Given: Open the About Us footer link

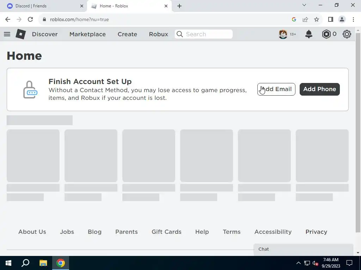Looking at the screenshot, I should [32, 232].
